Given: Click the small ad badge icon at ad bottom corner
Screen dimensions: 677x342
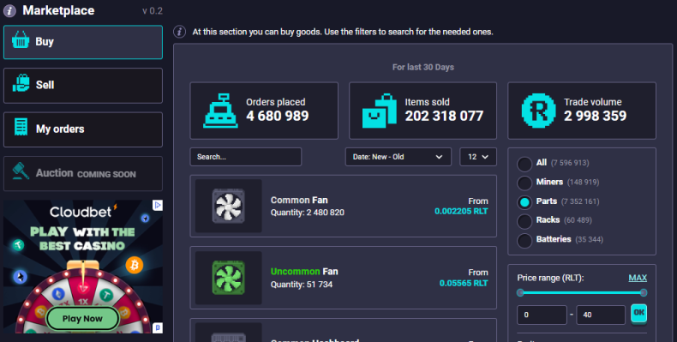Looking at the screenshot, I should tap(158, 327).
